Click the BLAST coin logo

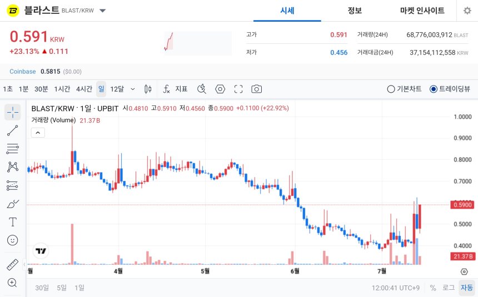click(x=13, y=11)
